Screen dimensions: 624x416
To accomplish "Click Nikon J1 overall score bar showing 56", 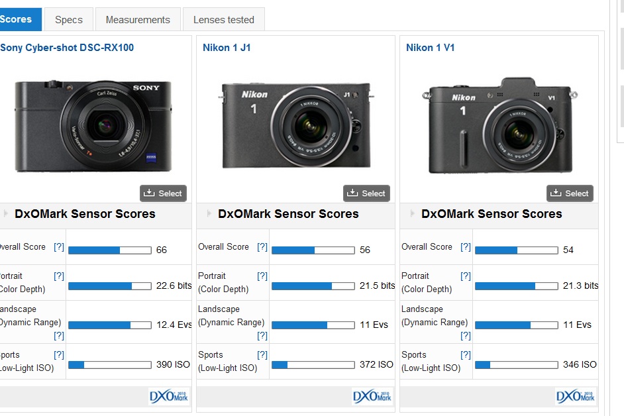I will click(x=313, y=250).
